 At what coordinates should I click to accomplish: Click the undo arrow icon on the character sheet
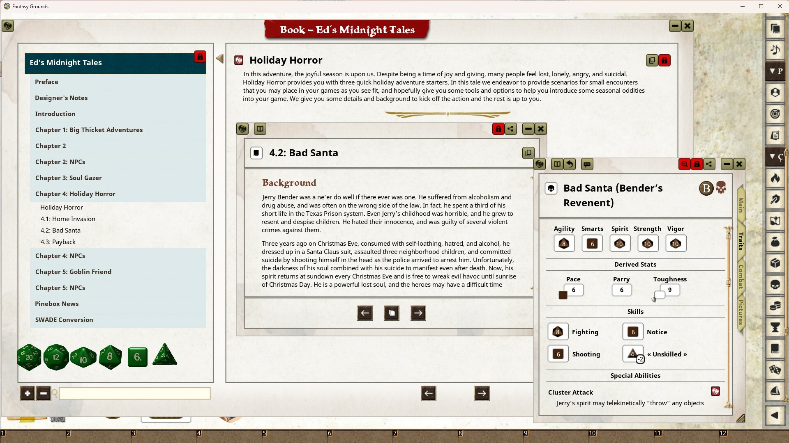click(569, 164)
